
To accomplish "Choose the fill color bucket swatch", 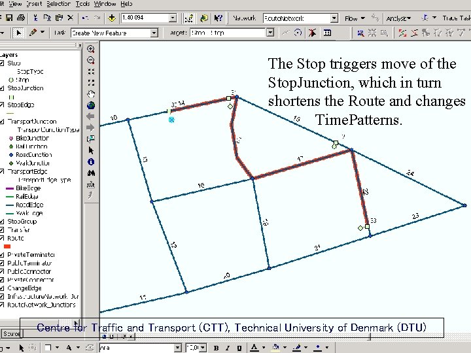I will tap(275, 348).
